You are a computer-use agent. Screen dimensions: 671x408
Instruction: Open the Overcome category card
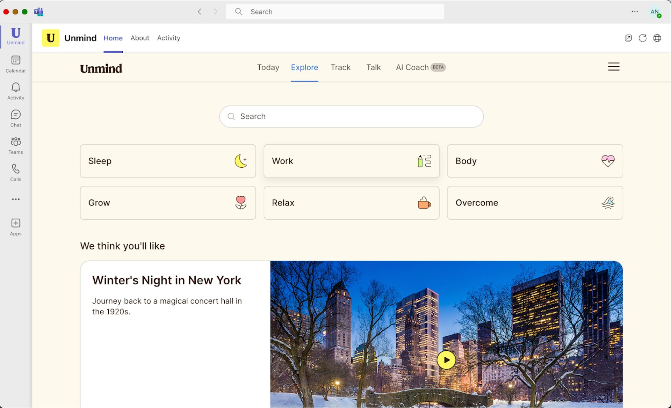535,203
